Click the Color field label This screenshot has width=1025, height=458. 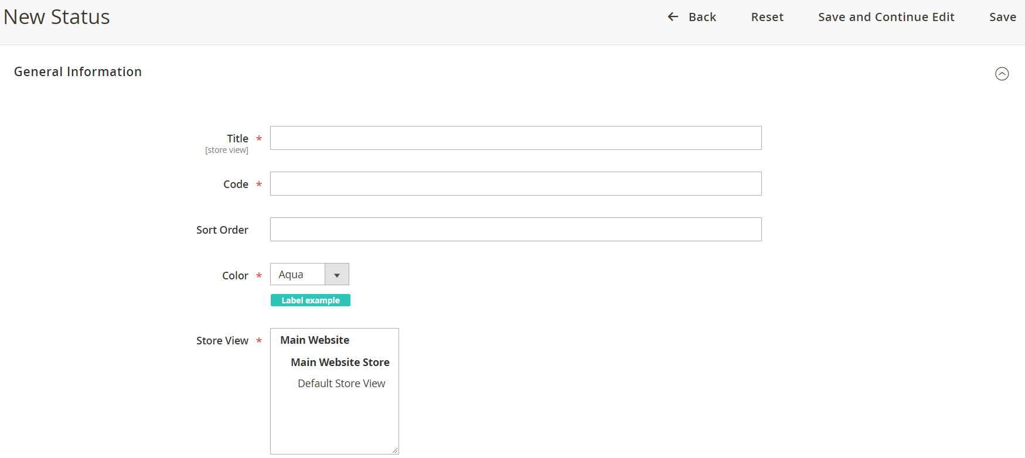click(235, 276)
